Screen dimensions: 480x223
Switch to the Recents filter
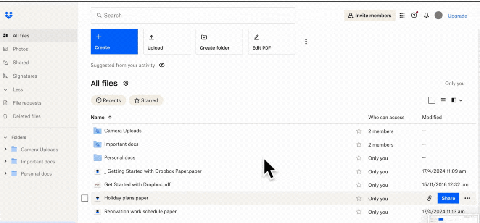[x=108, y=100]
